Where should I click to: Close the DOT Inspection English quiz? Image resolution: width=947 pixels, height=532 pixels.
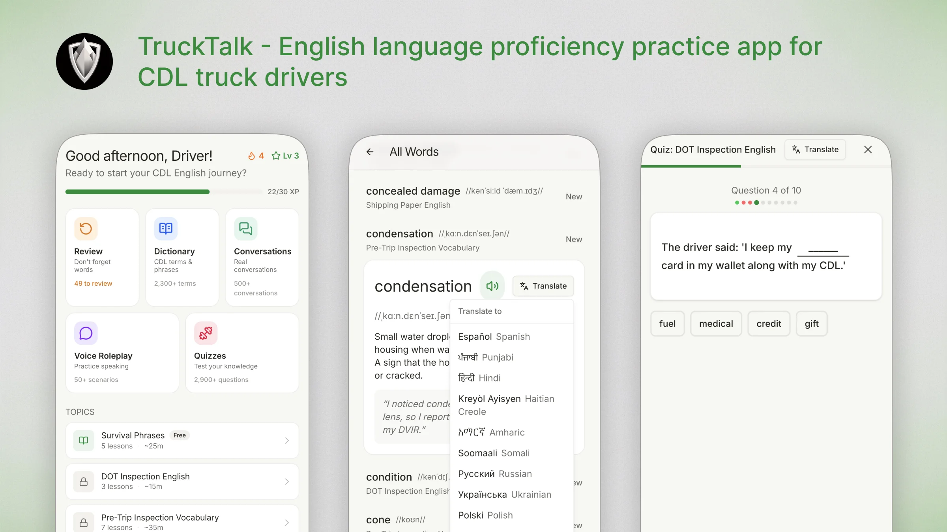868,149
